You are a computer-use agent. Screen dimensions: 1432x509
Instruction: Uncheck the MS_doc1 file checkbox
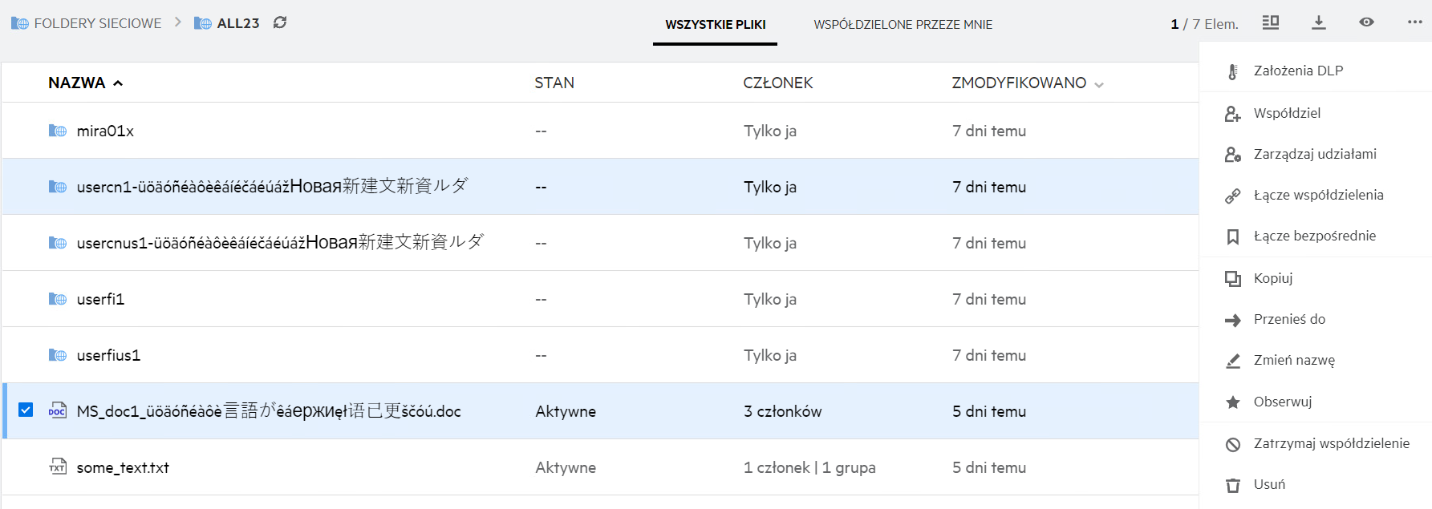tap(26, 410)
